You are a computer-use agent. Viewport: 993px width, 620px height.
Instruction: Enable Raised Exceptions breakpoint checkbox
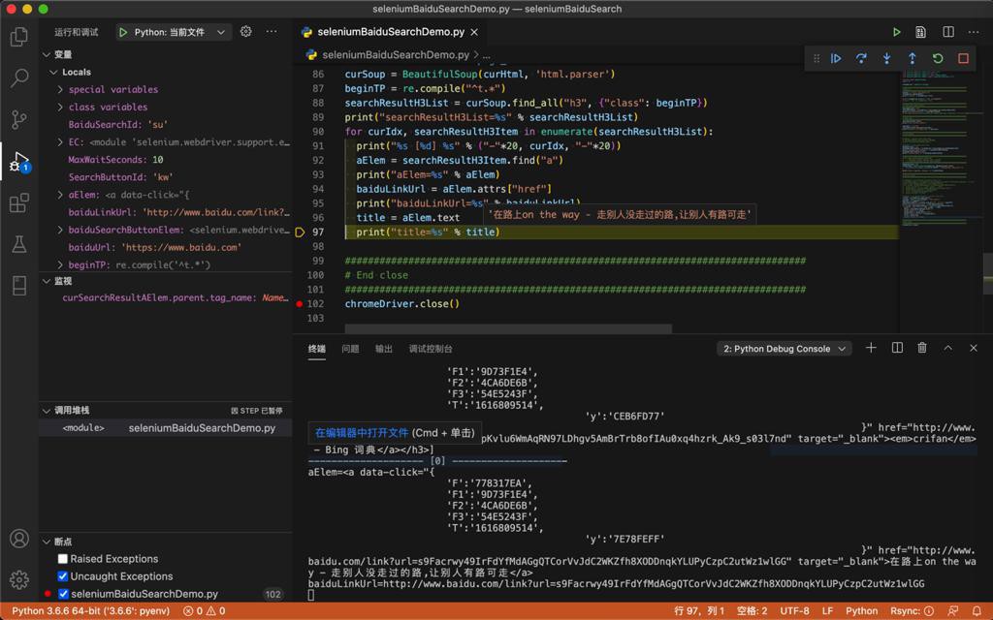point(63,559)
